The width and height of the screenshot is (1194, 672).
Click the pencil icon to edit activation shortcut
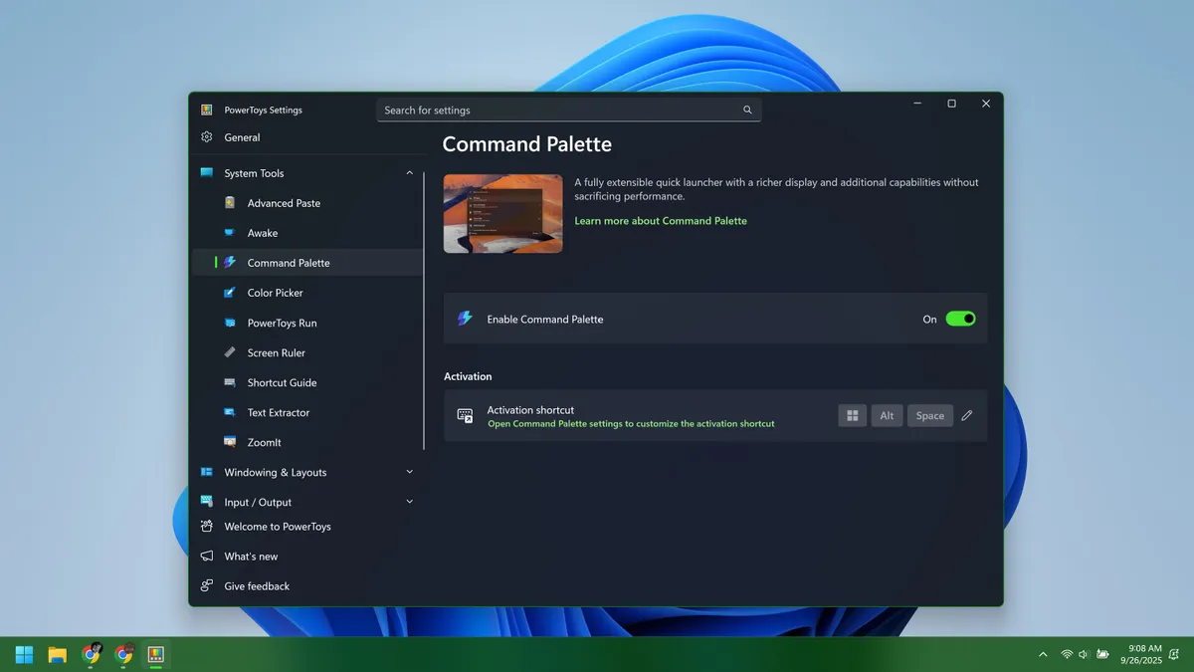coord(967,416)
